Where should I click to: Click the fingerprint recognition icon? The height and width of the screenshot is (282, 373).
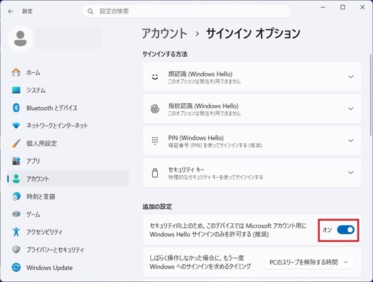155,109
